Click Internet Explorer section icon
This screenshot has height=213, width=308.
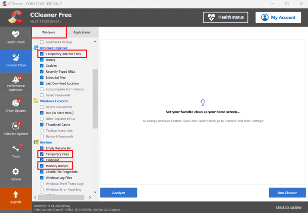pyautogui.click(x=36, y=48)
